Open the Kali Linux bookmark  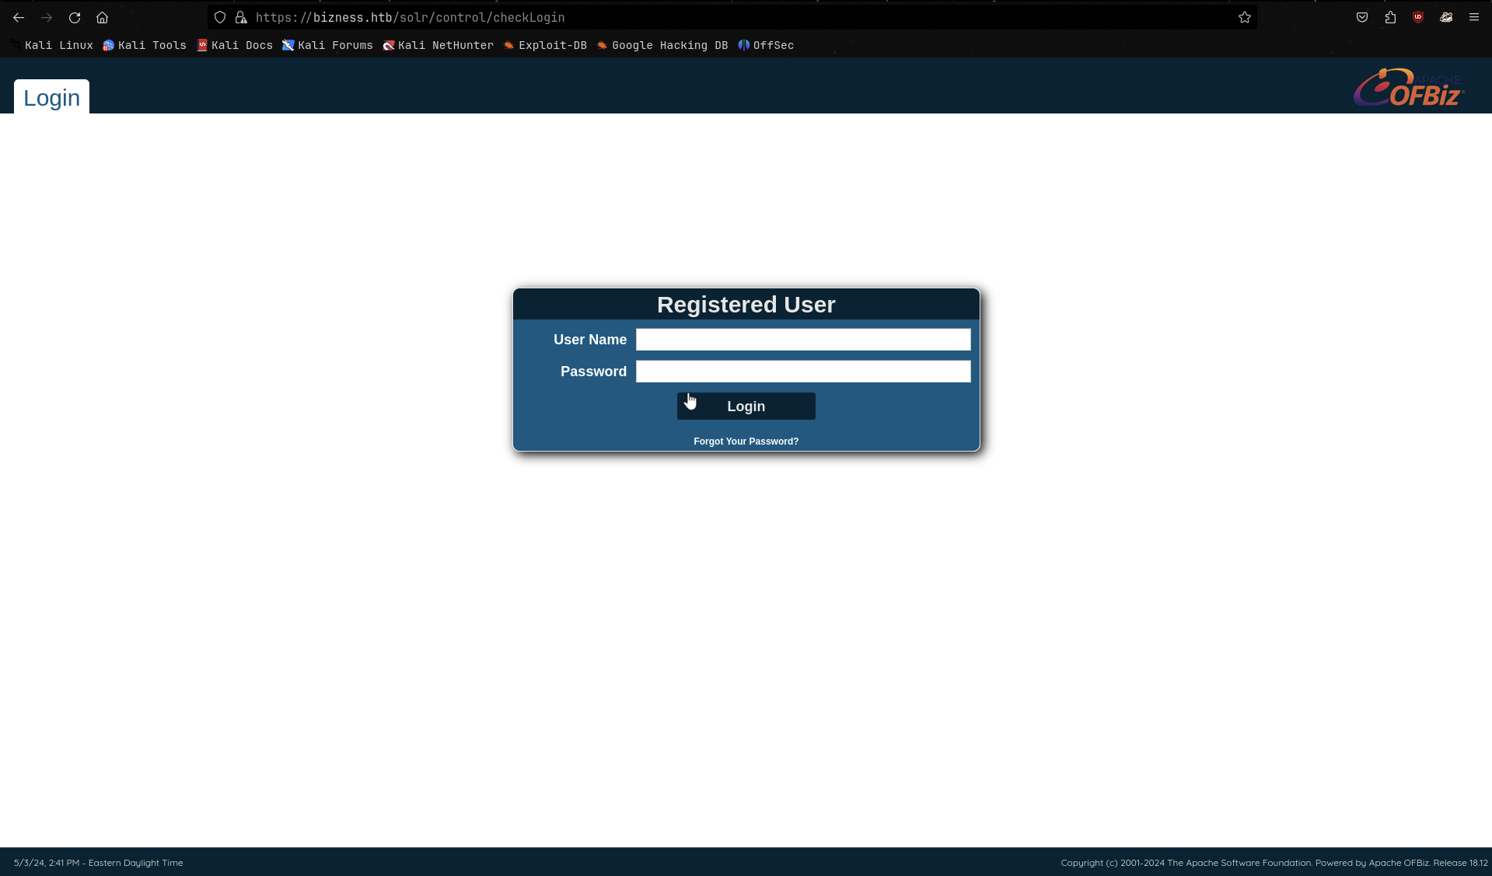point(51,45)
